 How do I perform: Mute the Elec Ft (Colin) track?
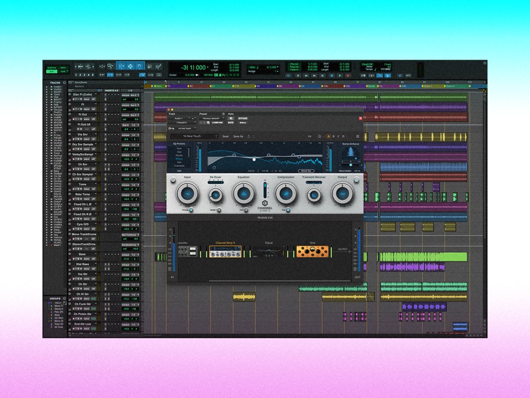pyautogui.click(x=81, y=99)
